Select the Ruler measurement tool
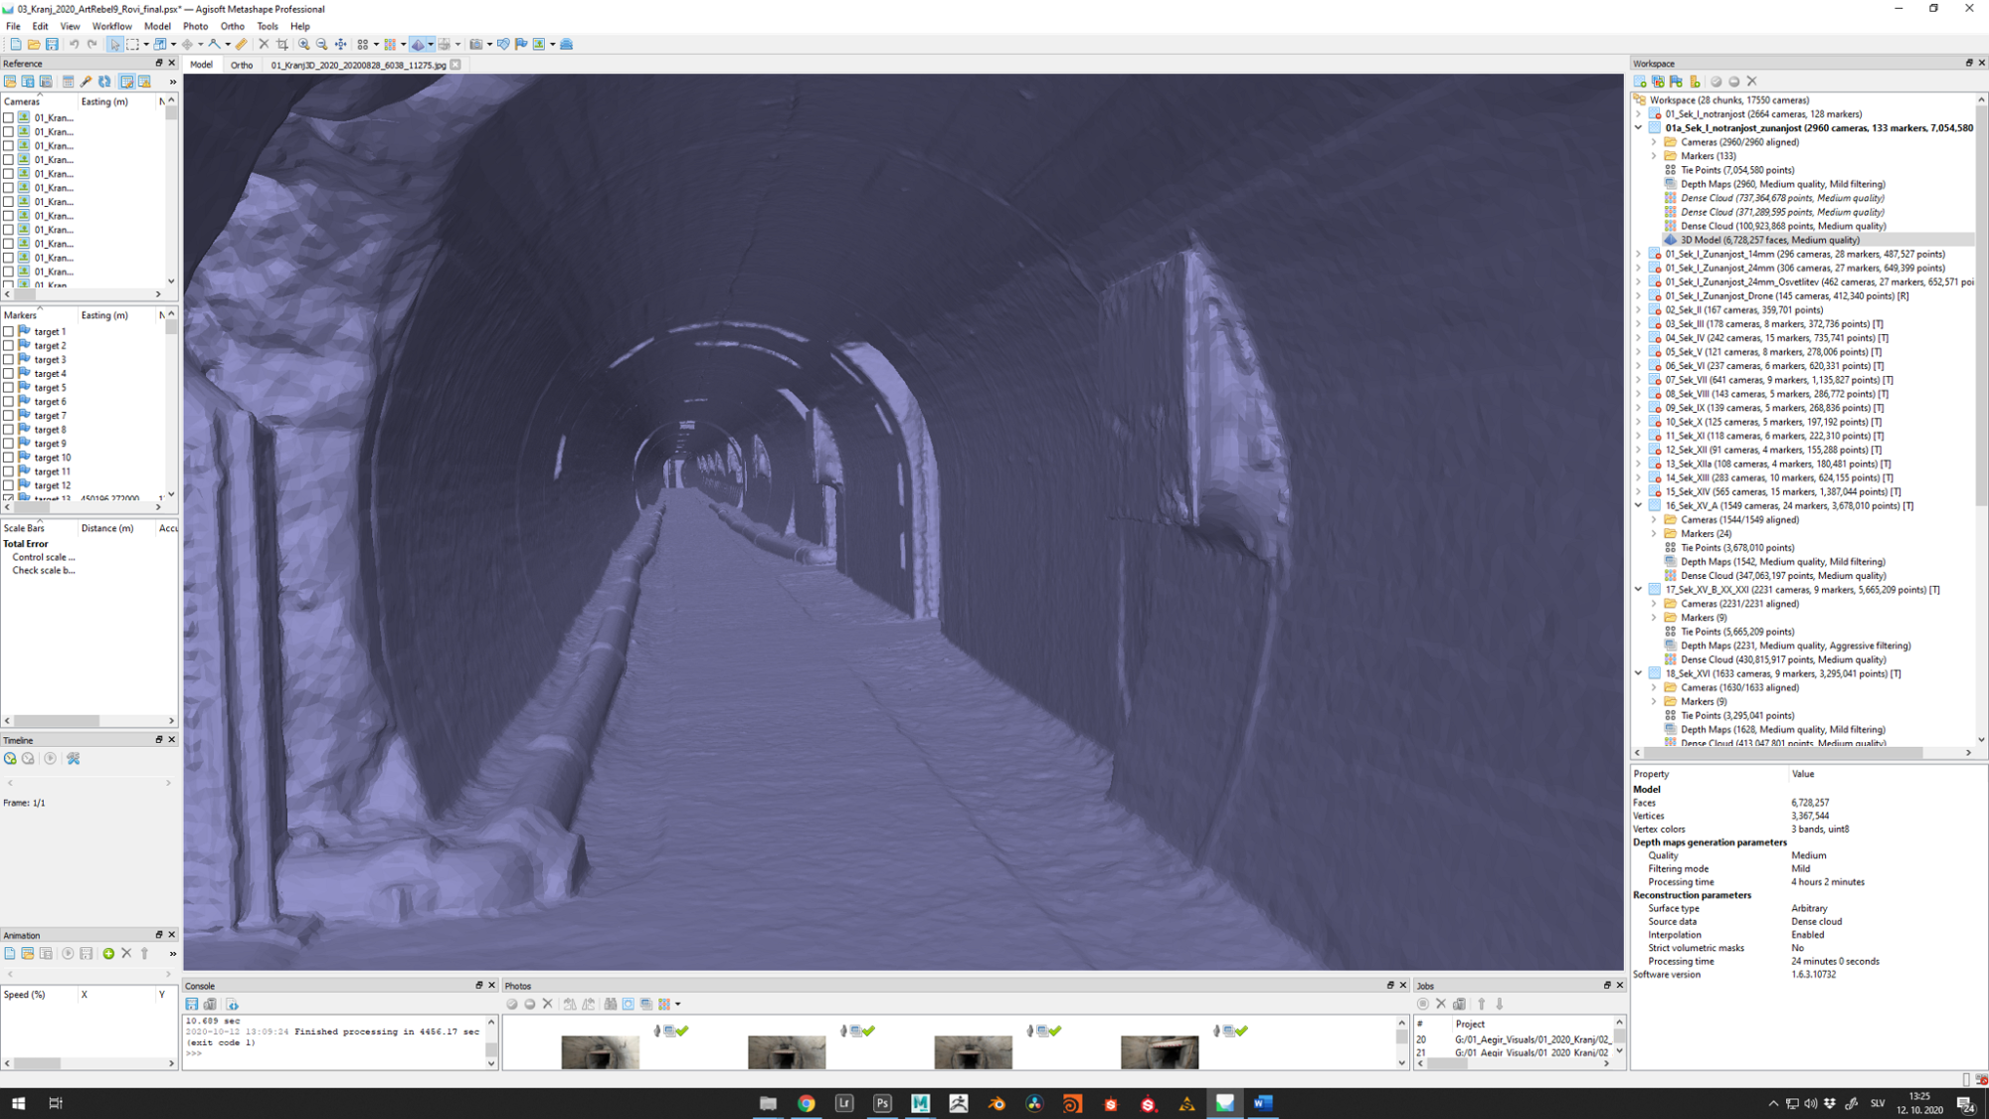 242,44
